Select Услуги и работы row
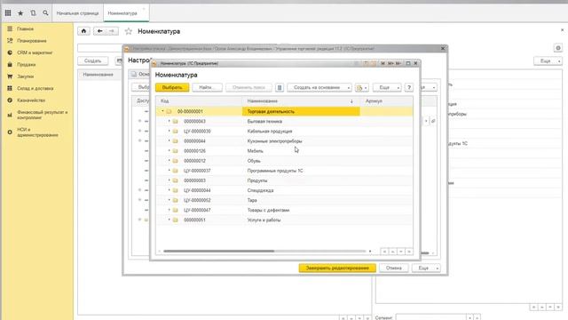Screen dimensions: 568x320 coord(284,220)
